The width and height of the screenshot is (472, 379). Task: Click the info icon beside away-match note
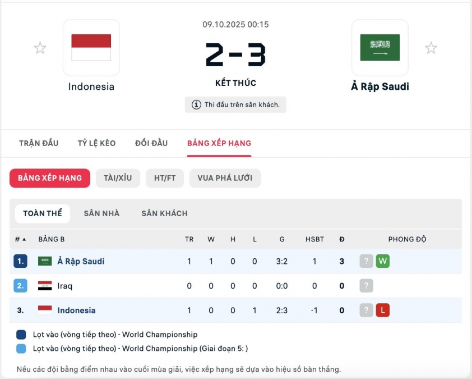coord(196,105)
